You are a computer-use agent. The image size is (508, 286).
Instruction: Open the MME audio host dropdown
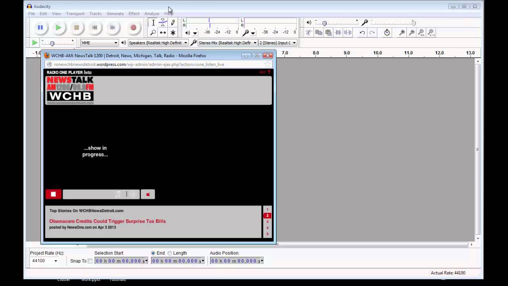point(100,43)
